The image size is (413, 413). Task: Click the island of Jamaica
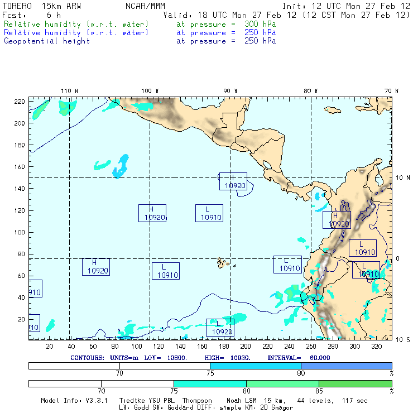point(333,110)
